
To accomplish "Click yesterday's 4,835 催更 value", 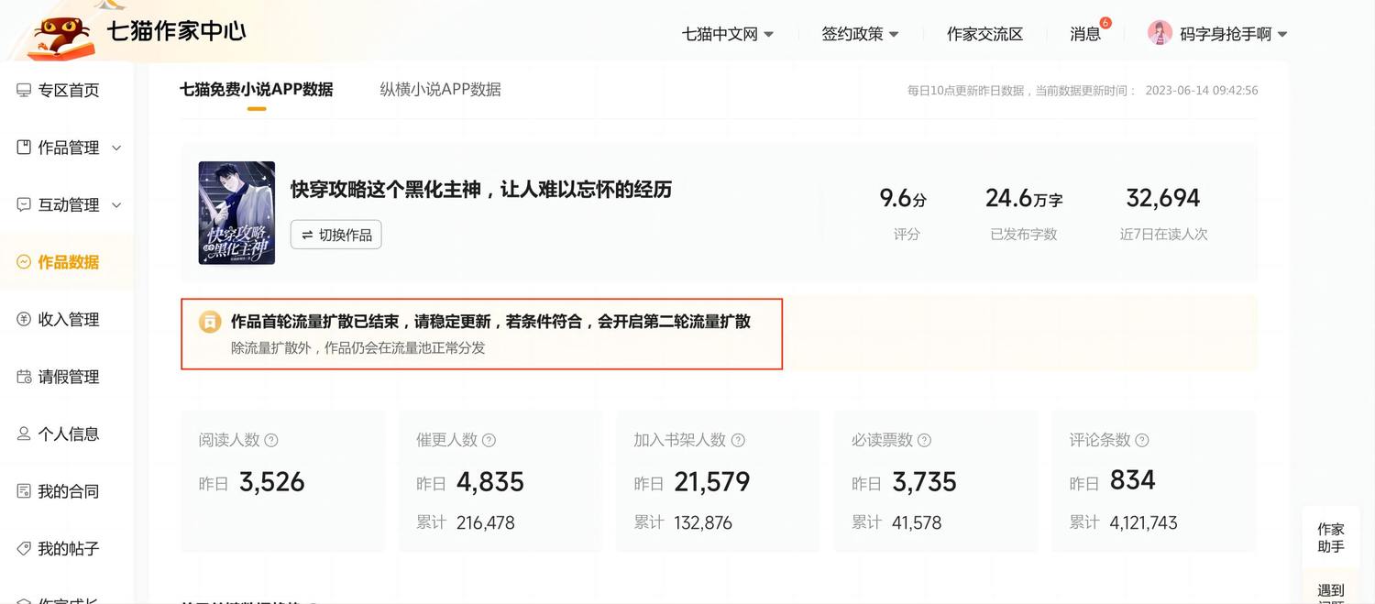I will [x=489, y=482].
